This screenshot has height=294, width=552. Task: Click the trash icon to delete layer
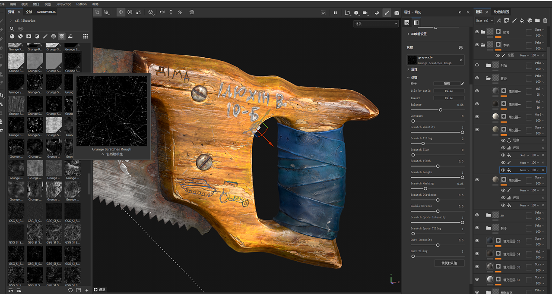pyautogui.click(x=545, y=20)
